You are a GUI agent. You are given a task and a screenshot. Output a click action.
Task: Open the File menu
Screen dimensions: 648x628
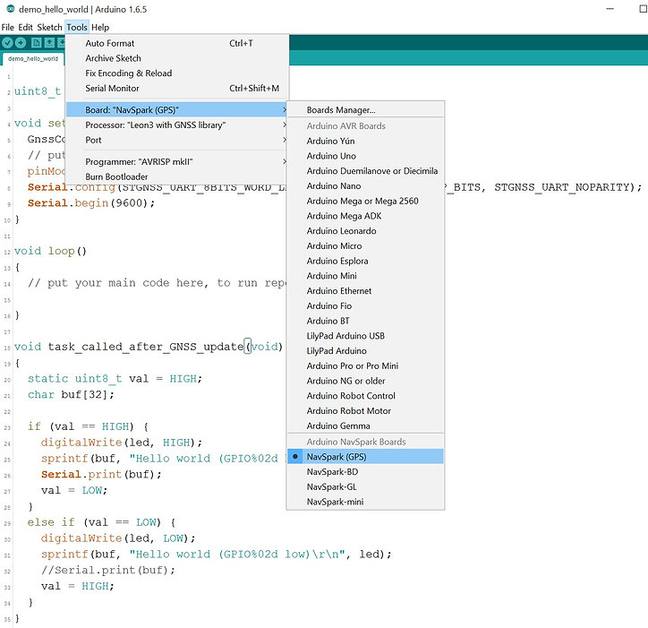[x=7, y=27]
